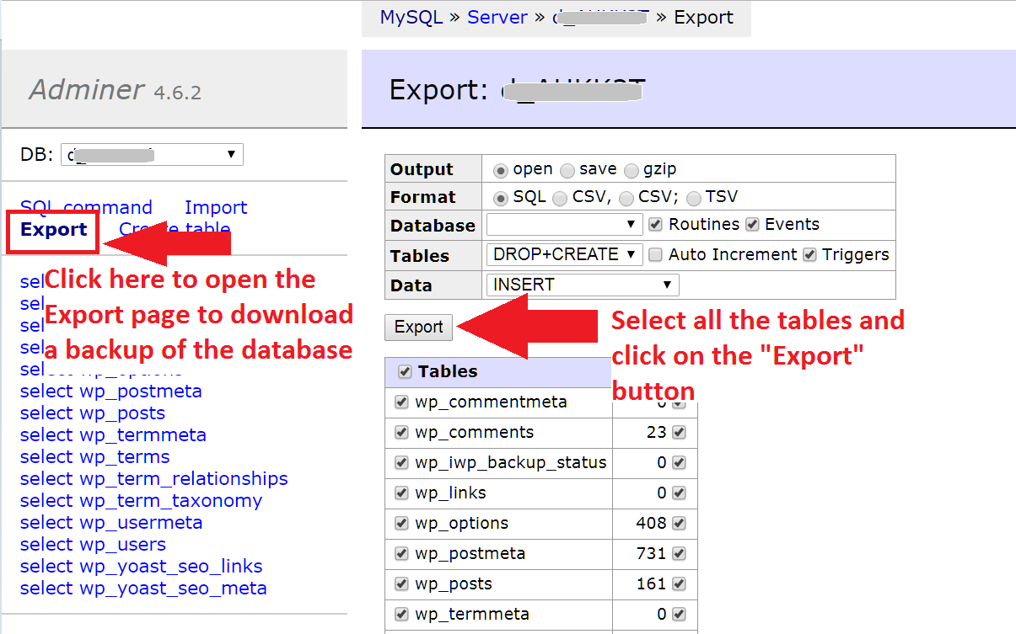Open 'select wp_posts' sidebar link

(93, 413)
